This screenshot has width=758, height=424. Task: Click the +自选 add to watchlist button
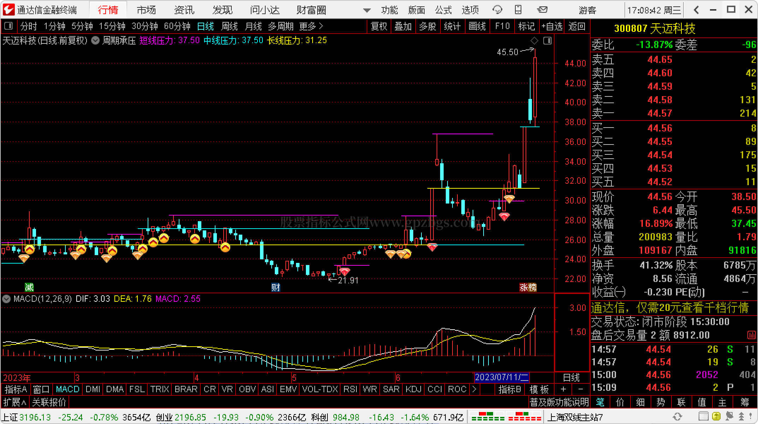click(x=552, y=26)
